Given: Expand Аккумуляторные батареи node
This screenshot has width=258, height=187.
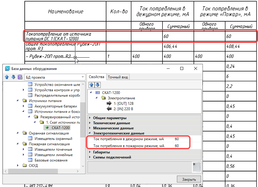Looking at the screenshot, I should (x=24, y=106).
